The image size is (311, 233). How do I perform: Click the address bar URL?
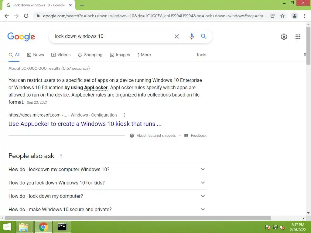(155, 16)
